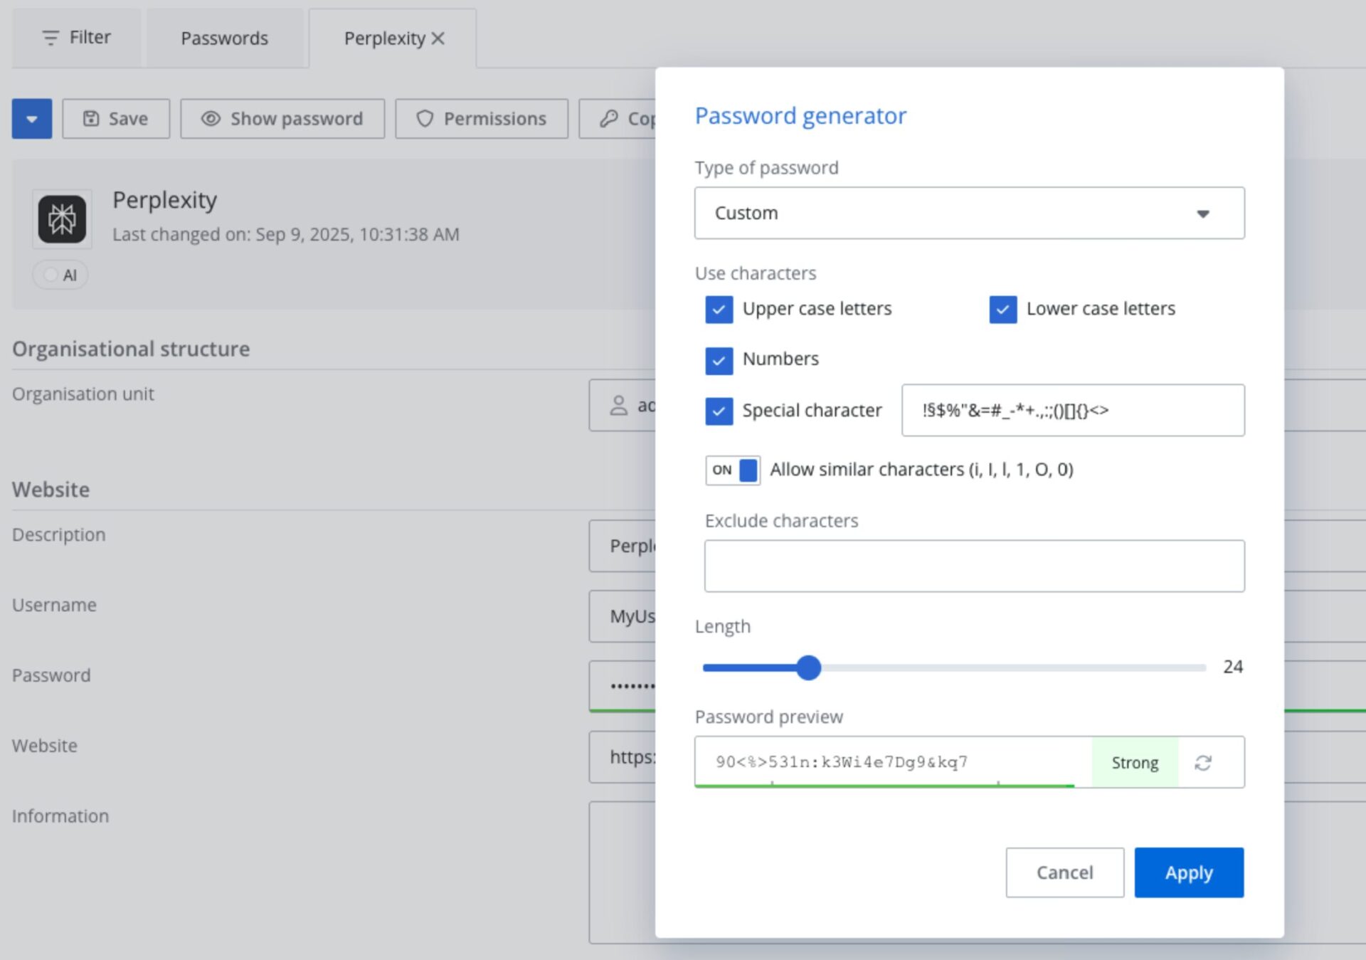Regenerate the password preview
This screenshot has width=1366, height=960.
tap(1204, 762)
